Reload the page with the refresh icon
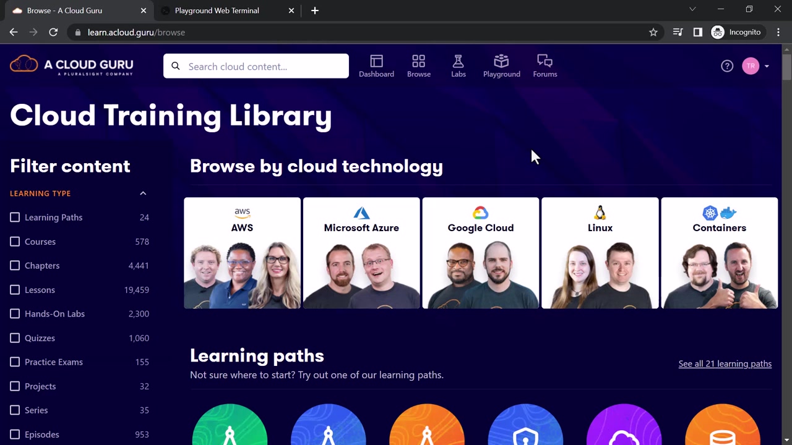The image size is (792, 445). tap(53, 32)
